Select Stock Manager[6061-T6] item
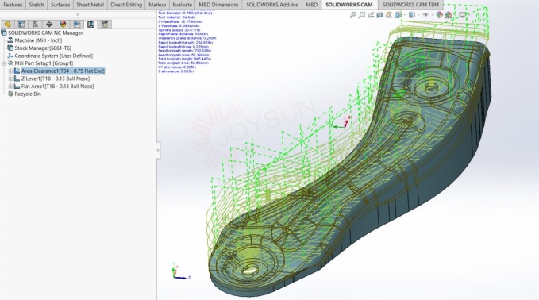 point(43,48)
